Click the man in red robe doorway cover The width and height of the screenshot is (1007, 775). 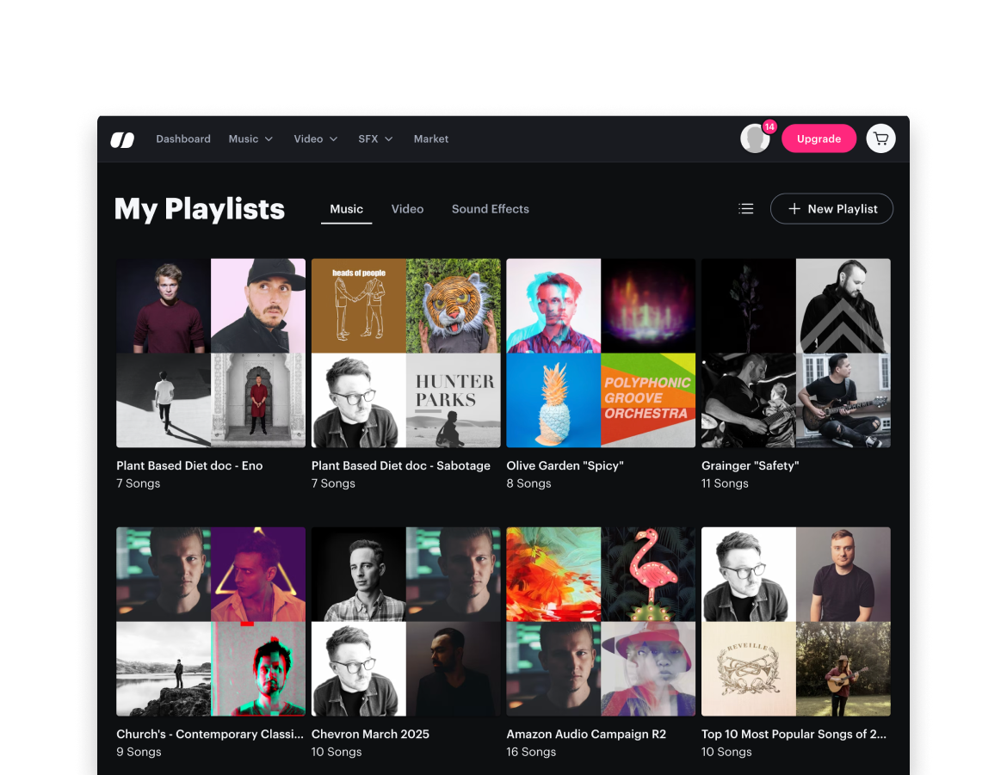click(x=258, y=400)
